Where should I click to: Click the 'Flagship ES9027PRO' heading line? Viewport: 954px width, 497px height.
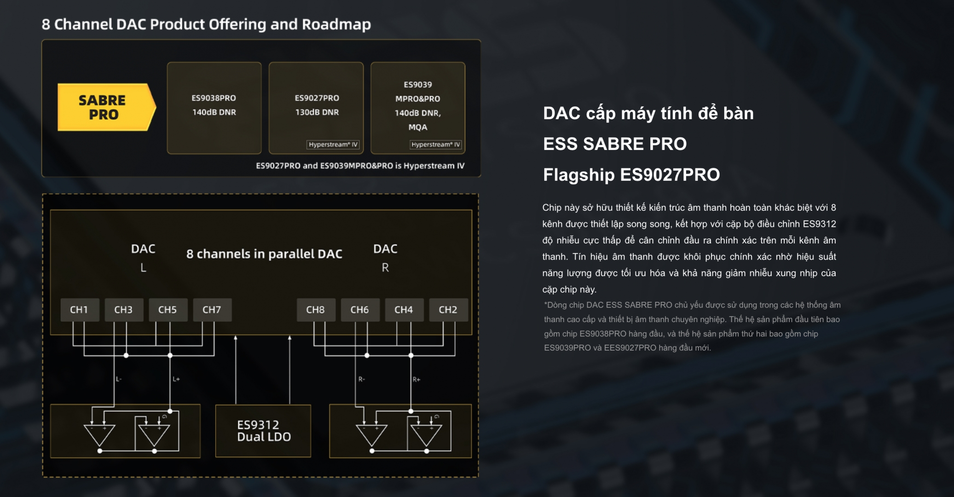(631, 175)
